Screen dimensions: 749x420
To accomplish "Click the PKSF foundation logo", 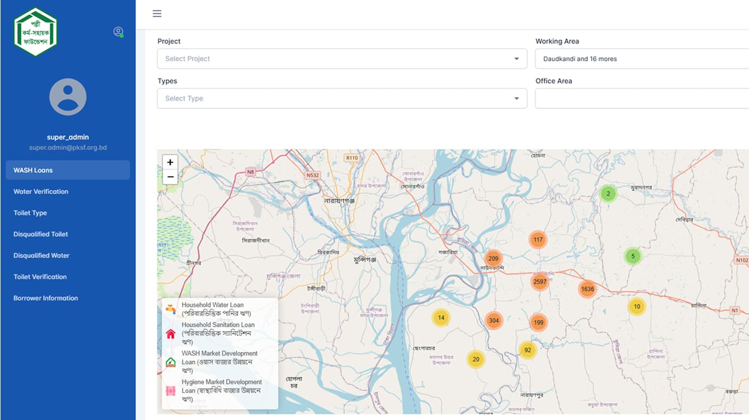I will tap(34, 30).
